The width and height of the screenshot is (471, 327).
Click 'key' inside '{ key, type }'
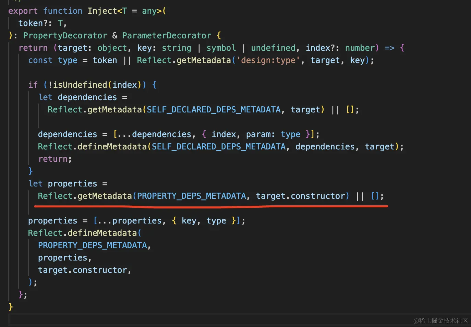(189, 221)
